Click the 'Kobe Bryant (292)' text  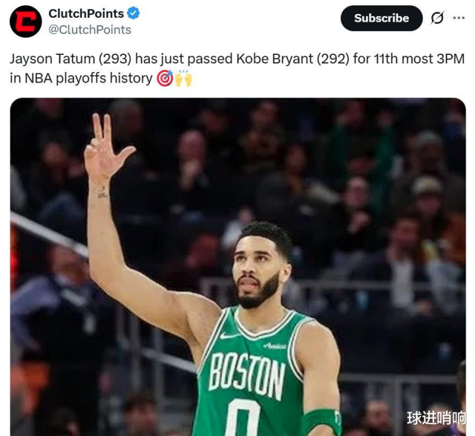click(x=293, y=59)
